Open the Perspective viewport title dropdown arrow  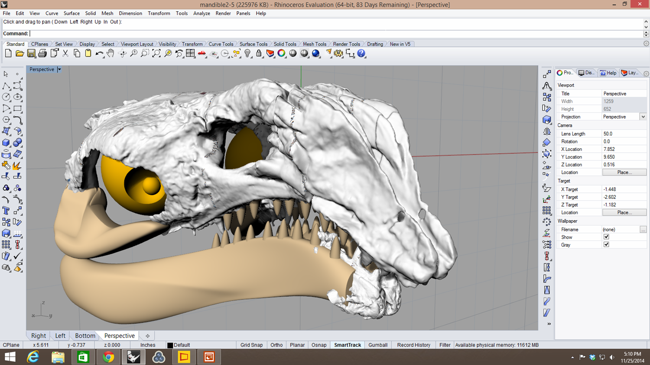(59, 70)
